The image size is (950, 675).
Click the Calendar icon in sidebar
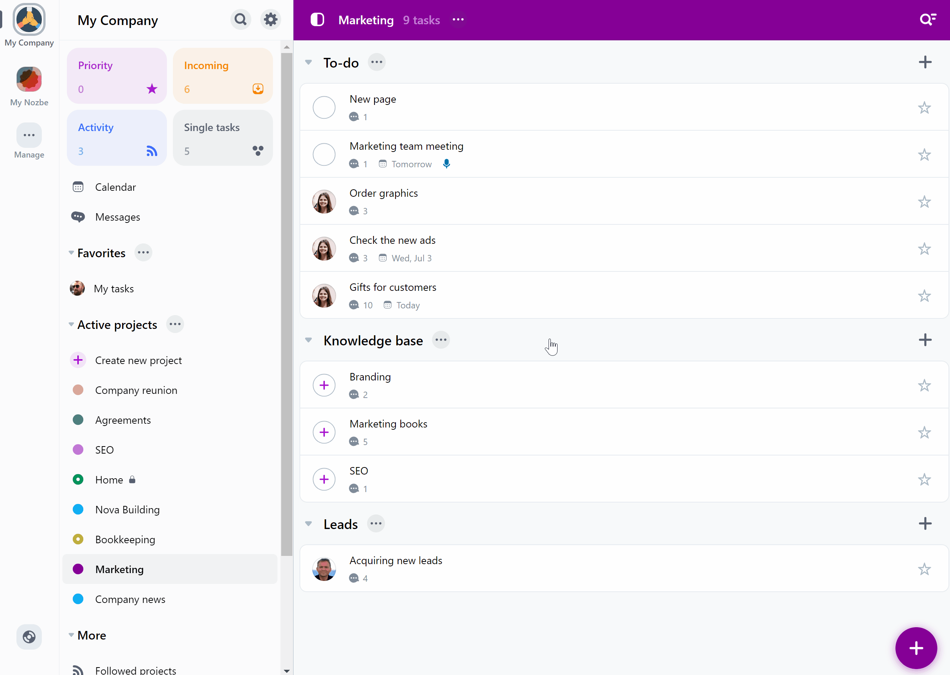pos(78,186)
